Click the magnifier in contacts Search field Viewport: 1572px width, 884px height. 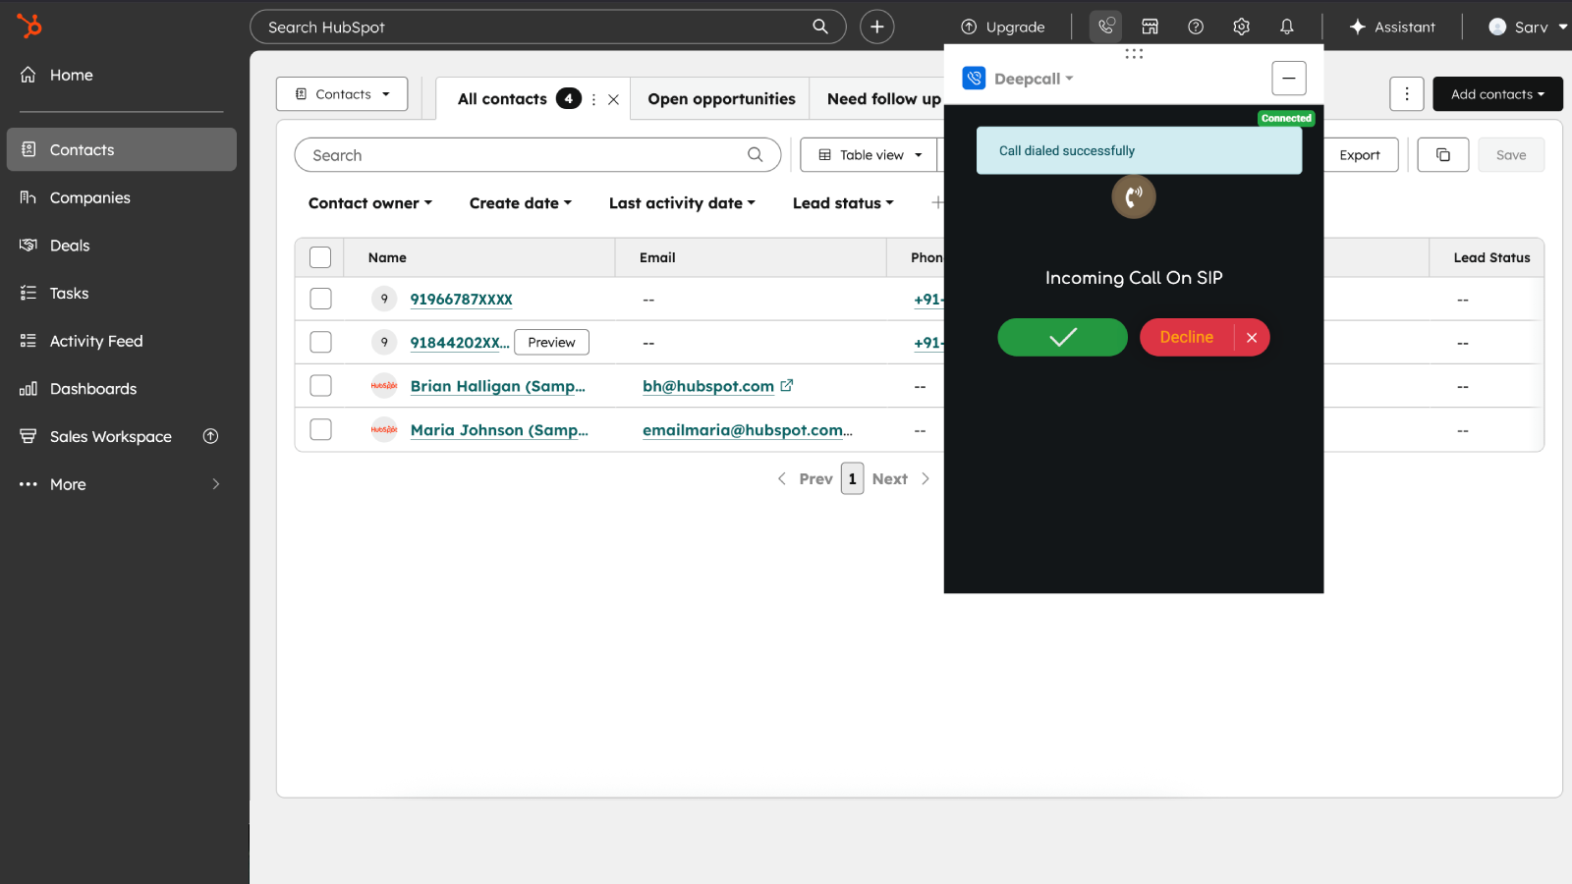[x=755, y=154]
